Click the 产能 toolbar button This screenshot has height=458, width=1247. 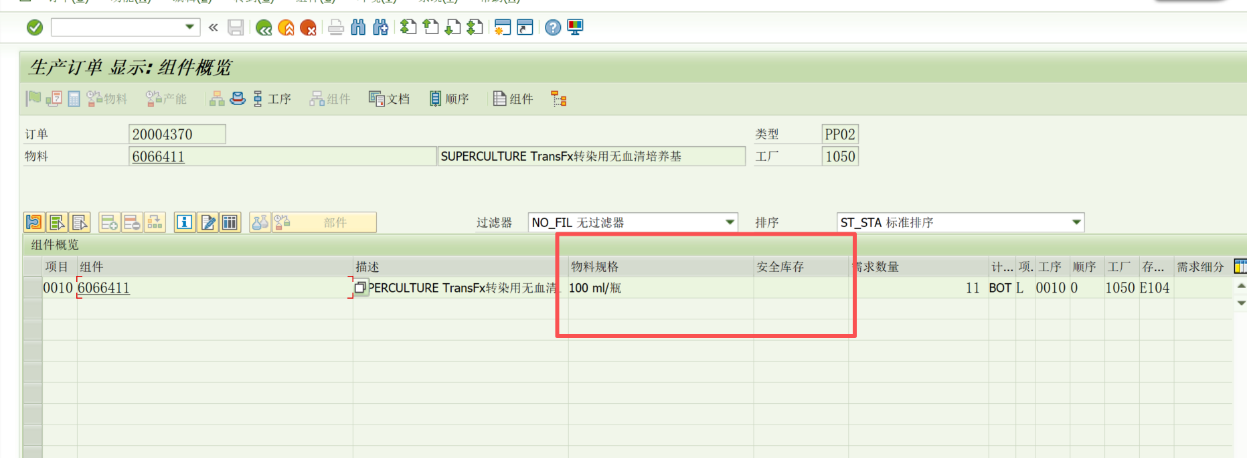(x=166, y=99)
